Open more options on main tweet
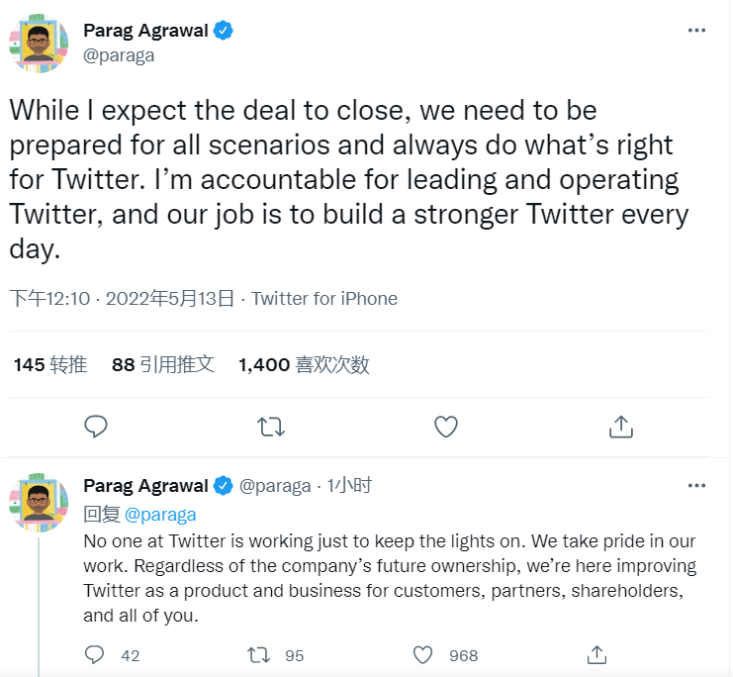The width and height of the screenshot is (733, 677). tap(696, 31)
